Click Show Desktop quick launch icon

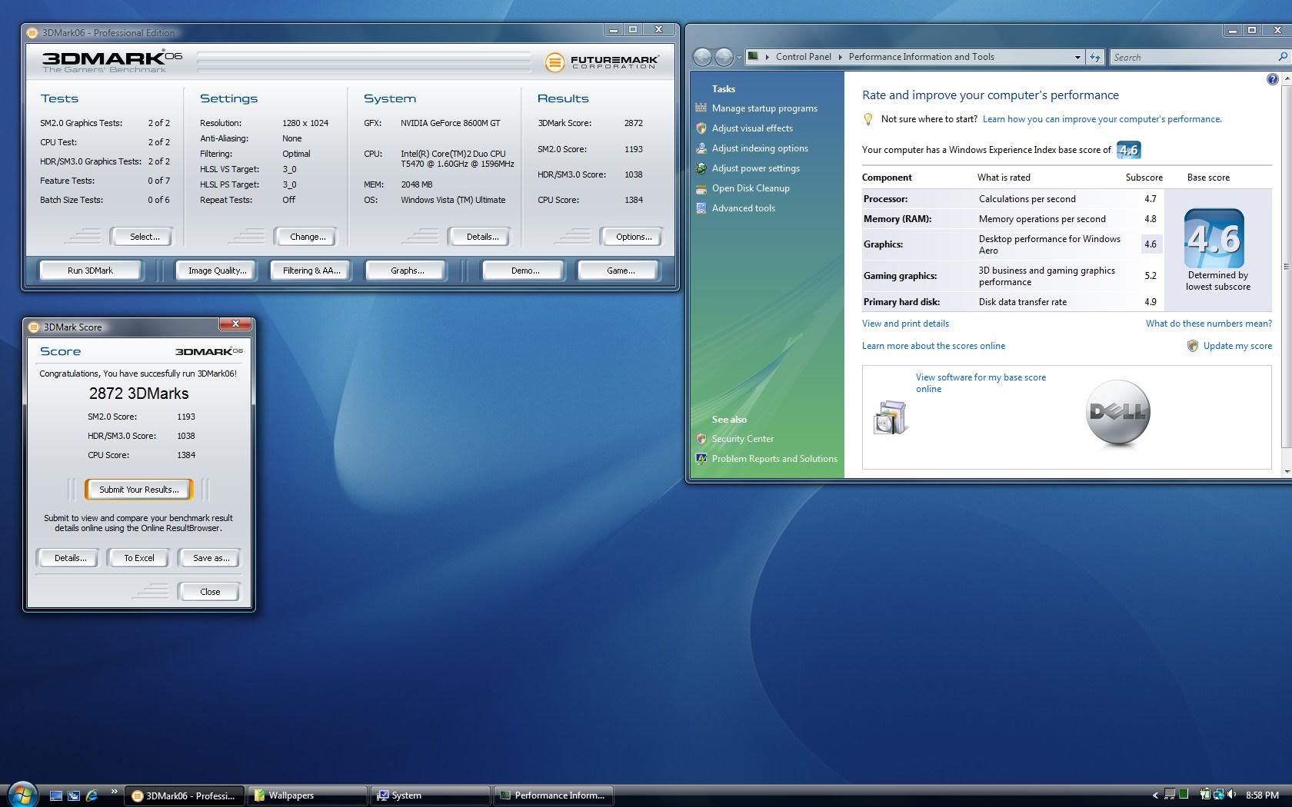pos(55,795)
